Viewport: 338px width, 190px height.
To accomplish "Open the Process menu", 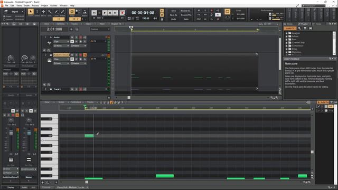I will click(35, 5).
